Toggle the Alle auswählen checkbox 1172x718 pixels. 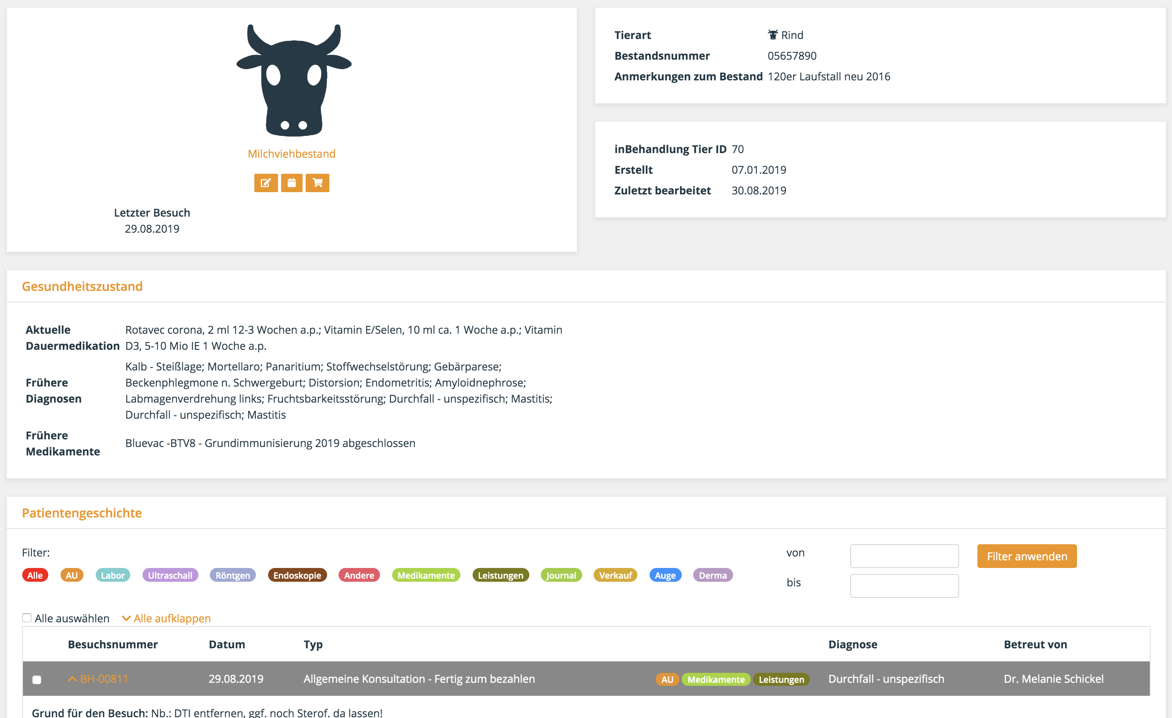[x=27, y=618]
